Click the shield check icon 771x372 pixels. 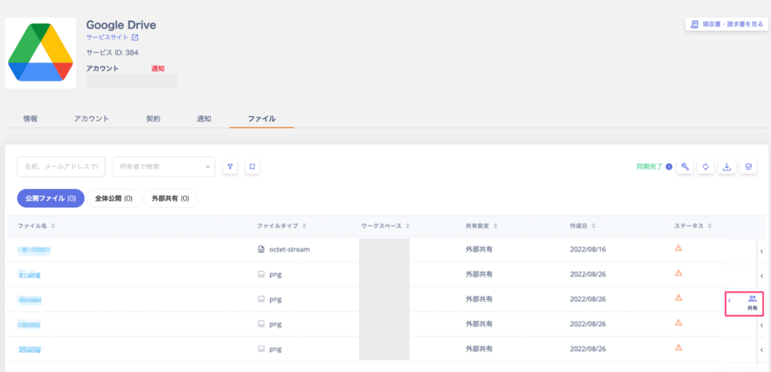749,167
